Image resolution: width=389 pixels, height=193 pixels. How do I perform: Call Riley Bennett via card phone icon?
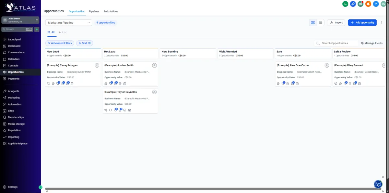336,84
